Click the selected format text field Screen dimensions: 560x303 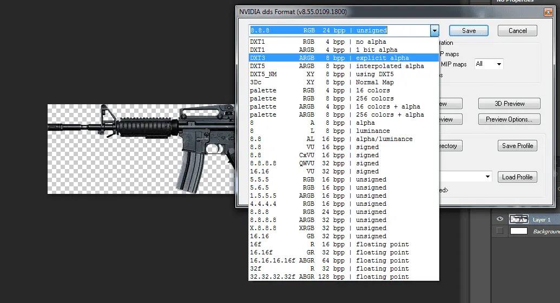[340, 31]
